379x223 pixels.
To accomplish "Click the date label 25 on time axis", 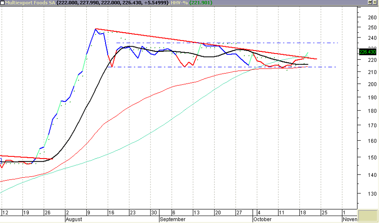I will pyautogui.click(x=324, y=213).
